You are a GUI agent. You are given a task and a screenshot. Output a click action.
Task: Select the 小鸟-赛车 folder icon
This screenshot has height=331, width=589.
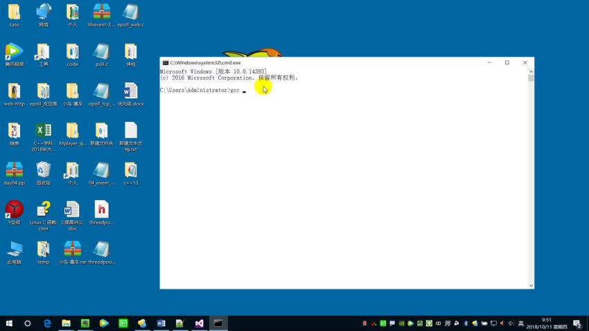point(73,94)
